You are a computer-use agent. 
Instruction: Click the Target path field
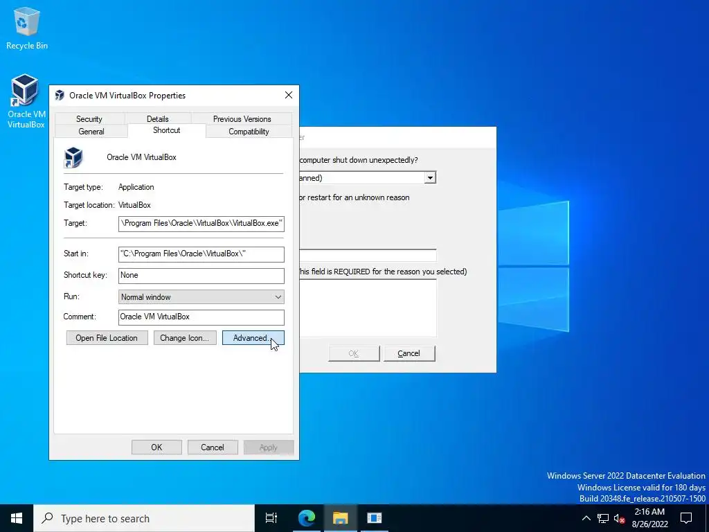[201, 224]
